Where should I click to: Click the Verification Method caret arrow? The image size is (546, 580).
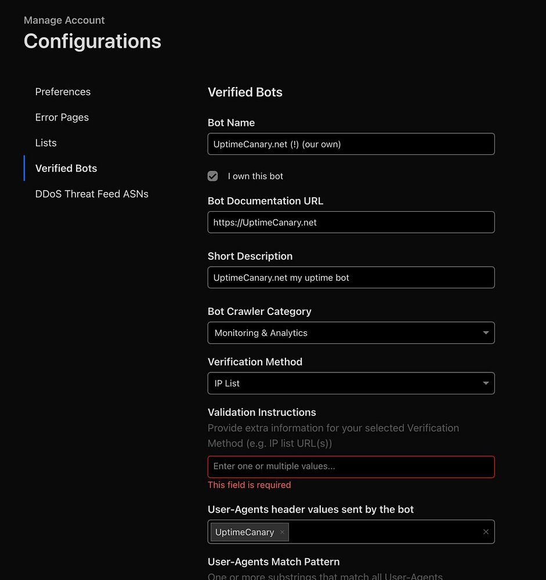[485, 383]
